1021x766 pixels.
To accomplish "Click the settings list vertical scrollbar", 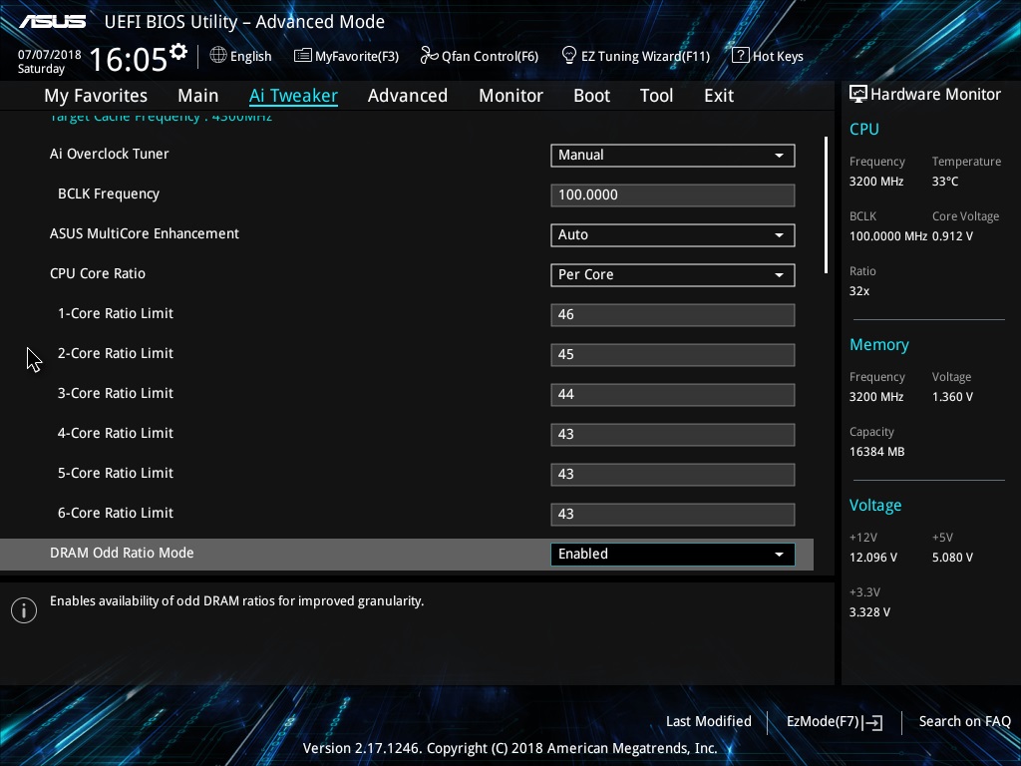I will click(826, 205).
